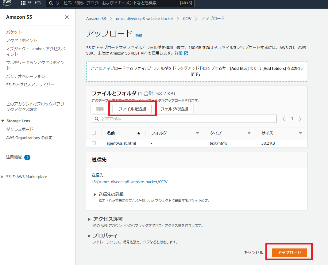
Task: Close the Amazon S3 sidebar panel
Action: 67,17
